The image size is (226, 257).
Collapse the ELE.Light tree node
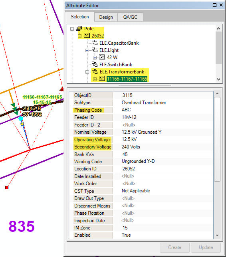[x=87, y=50]
